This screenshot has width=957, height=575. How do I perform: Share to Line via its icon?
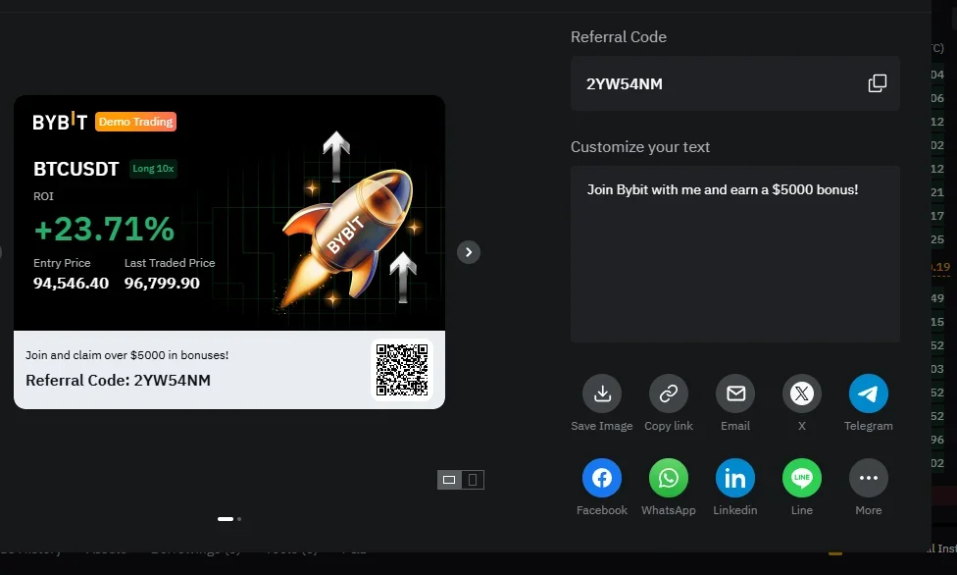(x=802, y=478)
